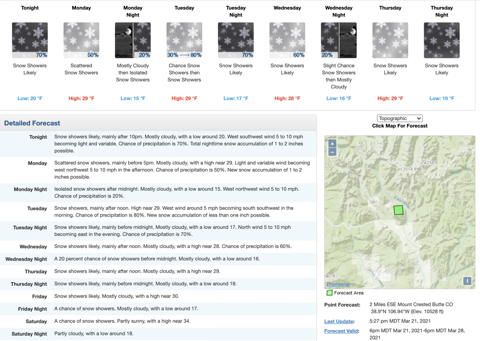Open the Topographic map type dropdown
The width and height of the screenshot is (480, 341).
(x=400, y=118)
